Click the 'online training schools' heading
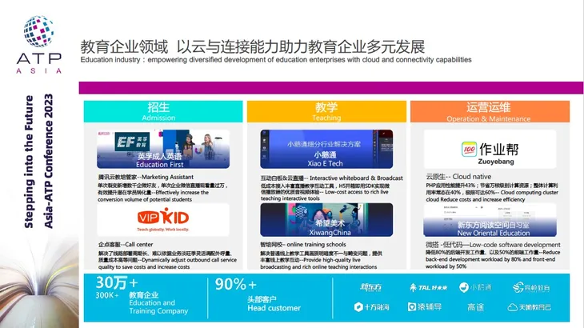 (316, 244)
